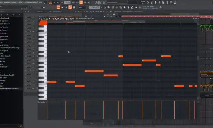The width and height of the screenshot is (213, 128).
Task: Open the HILFE menu
Action: 41,2
